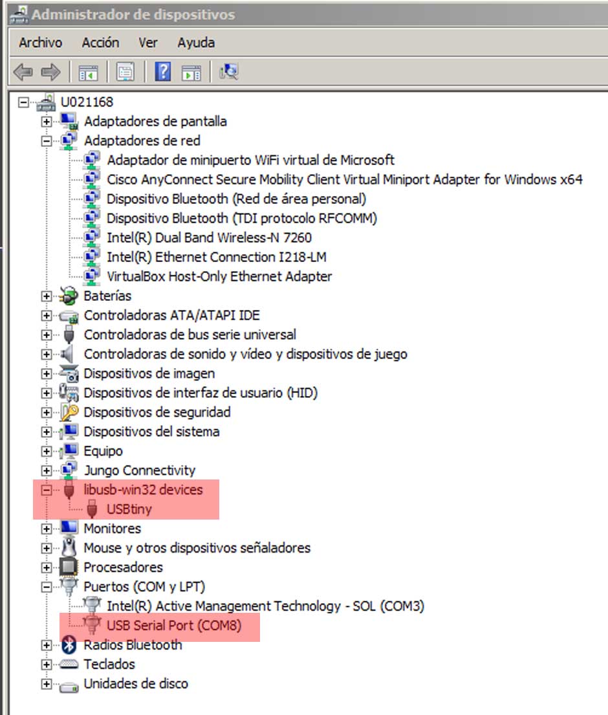Expand the Procesadores node
This screenshot has width=608, height=715.
pyautogui.click(x=46, y=567)
